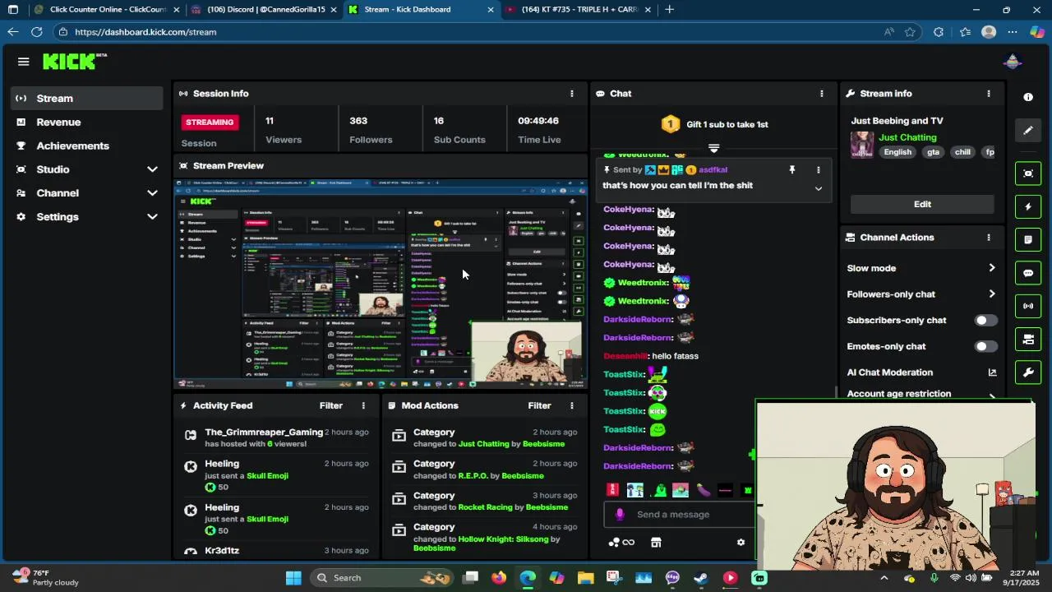This screenshot has height=592, width=1052.
Task: Open the Revenue page in sidebar
Action: click(x=87, y=122)
